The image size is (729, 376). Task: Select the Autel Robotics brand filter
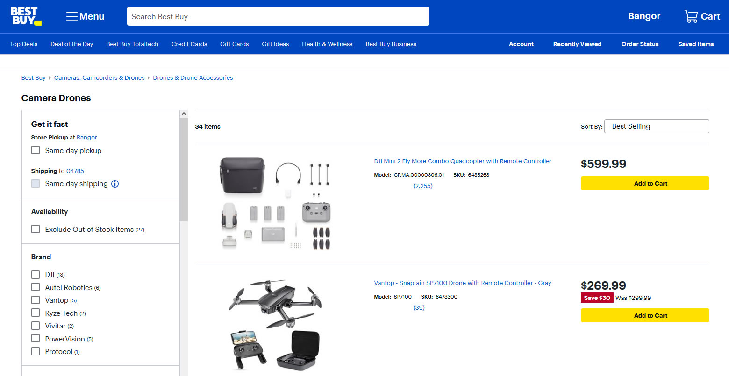[36, 287]
